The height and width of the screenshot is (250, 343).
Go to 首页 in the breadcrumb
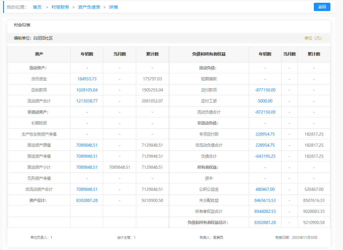[x=37, y=7]
